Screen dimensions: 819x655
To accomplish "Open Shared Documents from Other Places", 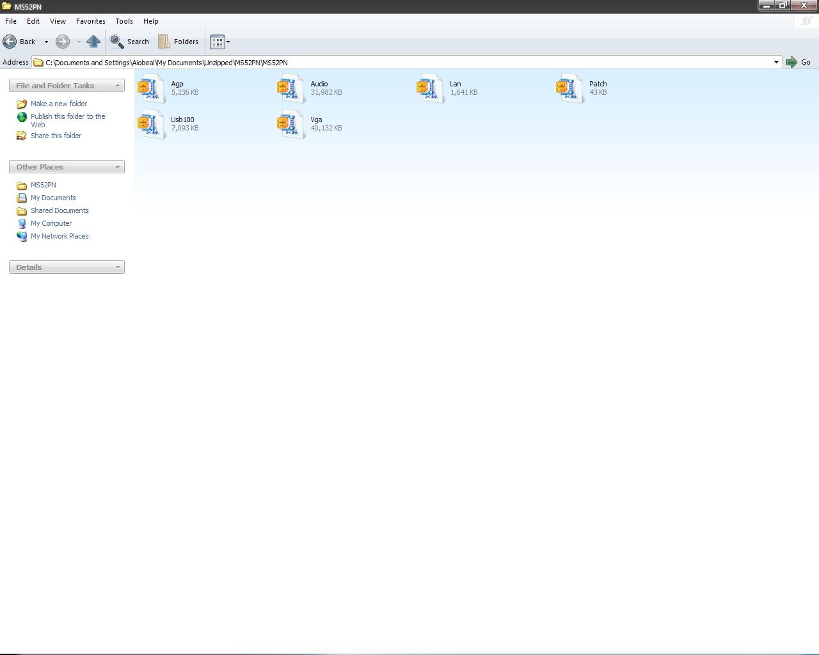I will (60, 210).
